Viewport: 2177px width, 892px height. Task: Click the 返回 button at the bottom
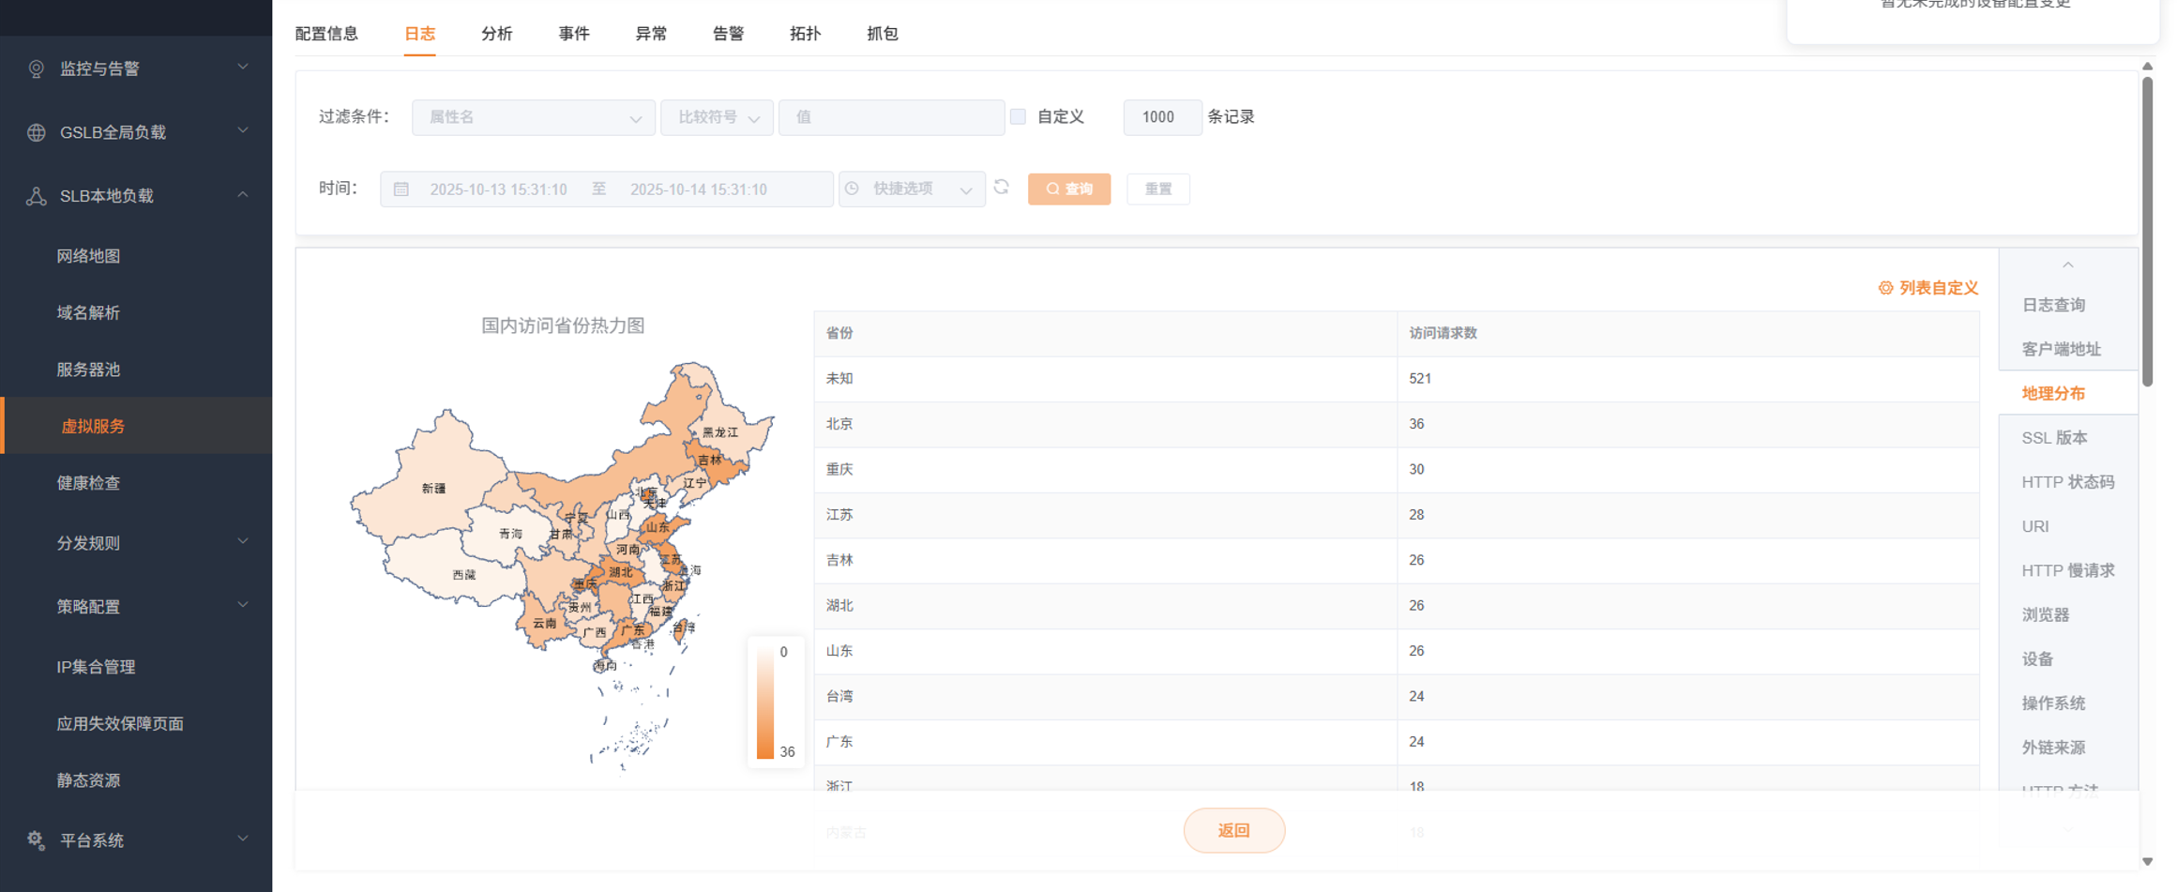click(x=1234, y=830)
